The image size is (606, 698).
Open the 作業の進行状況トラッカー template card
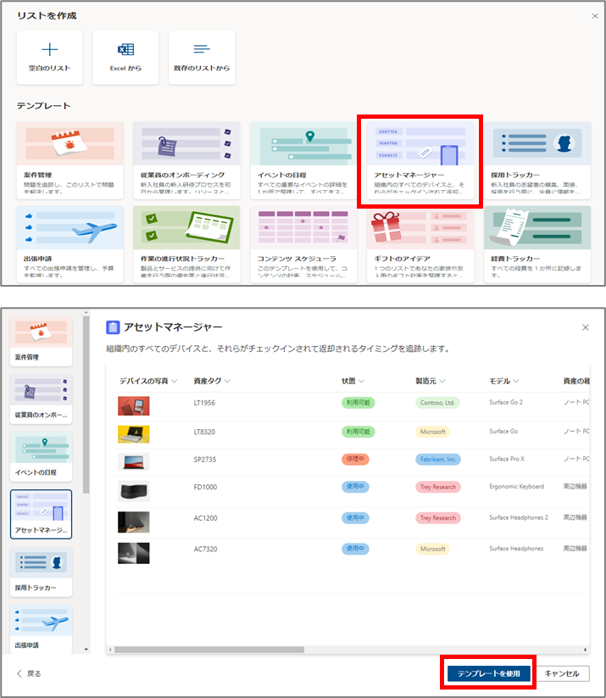pos(186,244)
